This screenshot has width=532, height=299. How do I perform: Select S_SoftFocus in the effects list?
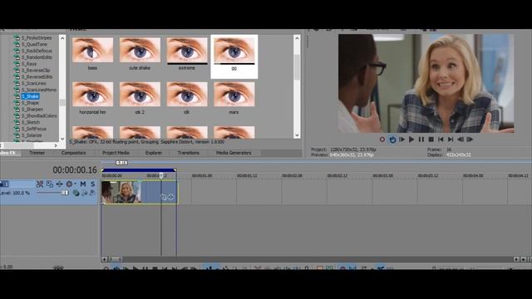tap(33, 129)
